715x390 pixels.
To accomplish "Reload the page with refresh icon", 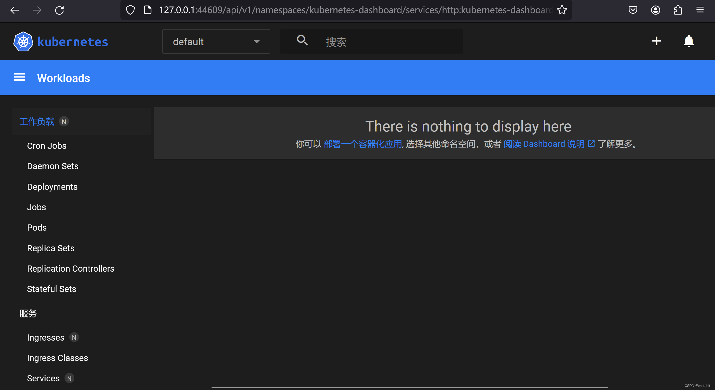I will 59,10.
